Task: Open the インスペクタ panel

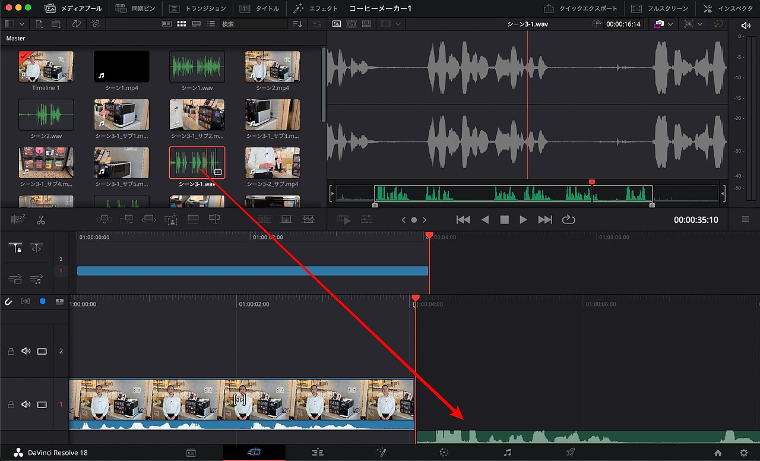Action: [727, 8]
